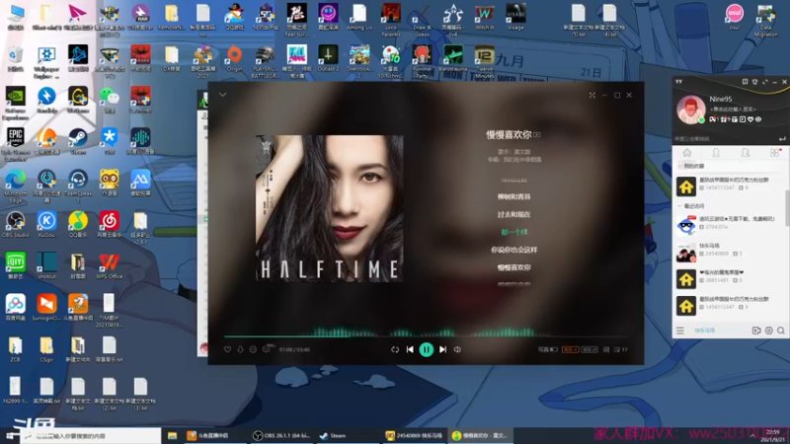Open TeamSpeak desktop shortcut

78,186
